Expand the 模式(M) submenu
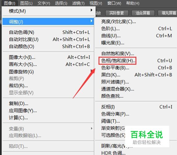 point(48,11)
